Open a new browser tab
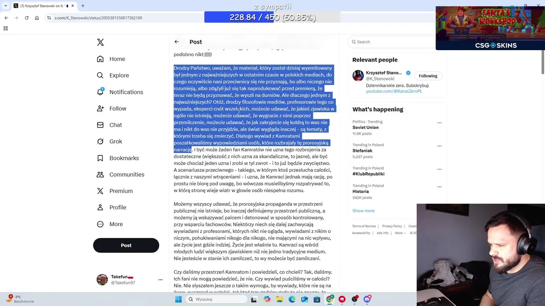 tap(83, 6)
